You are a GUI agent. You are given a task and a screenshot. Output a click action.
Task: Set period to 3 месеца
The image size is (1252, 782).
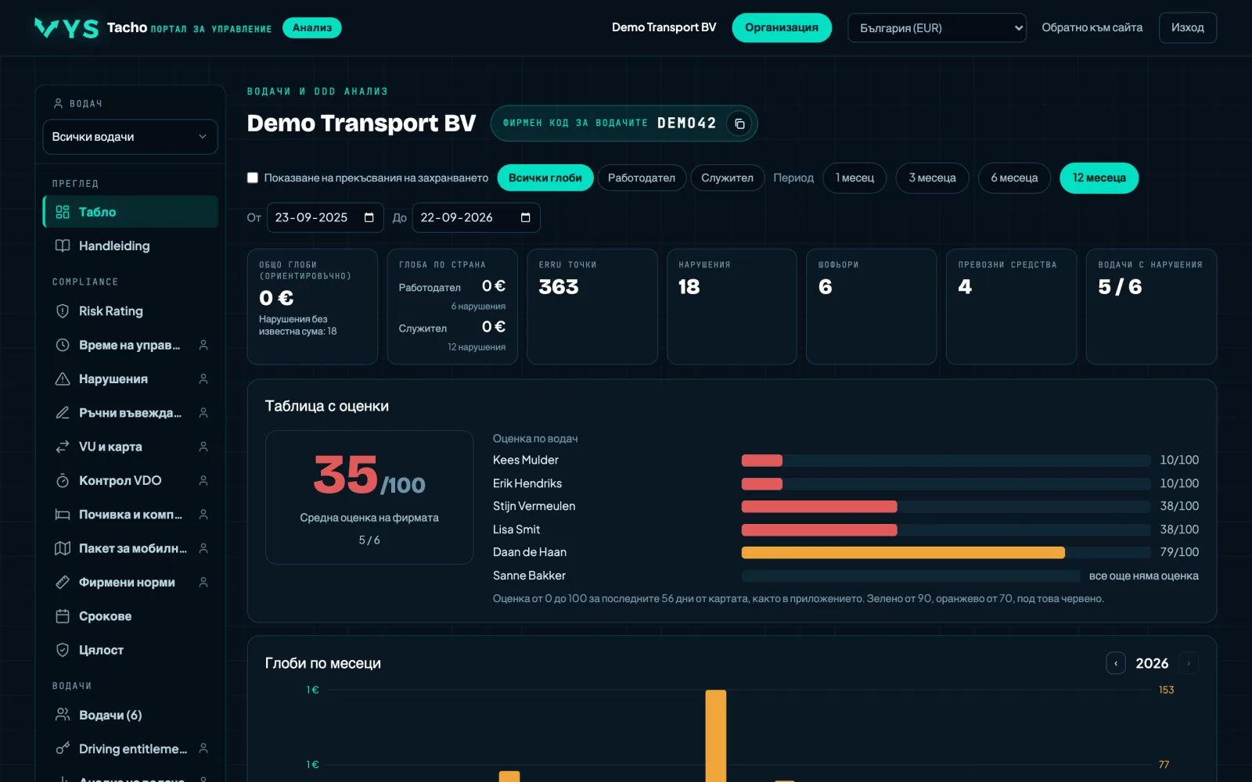pos(932,178)
